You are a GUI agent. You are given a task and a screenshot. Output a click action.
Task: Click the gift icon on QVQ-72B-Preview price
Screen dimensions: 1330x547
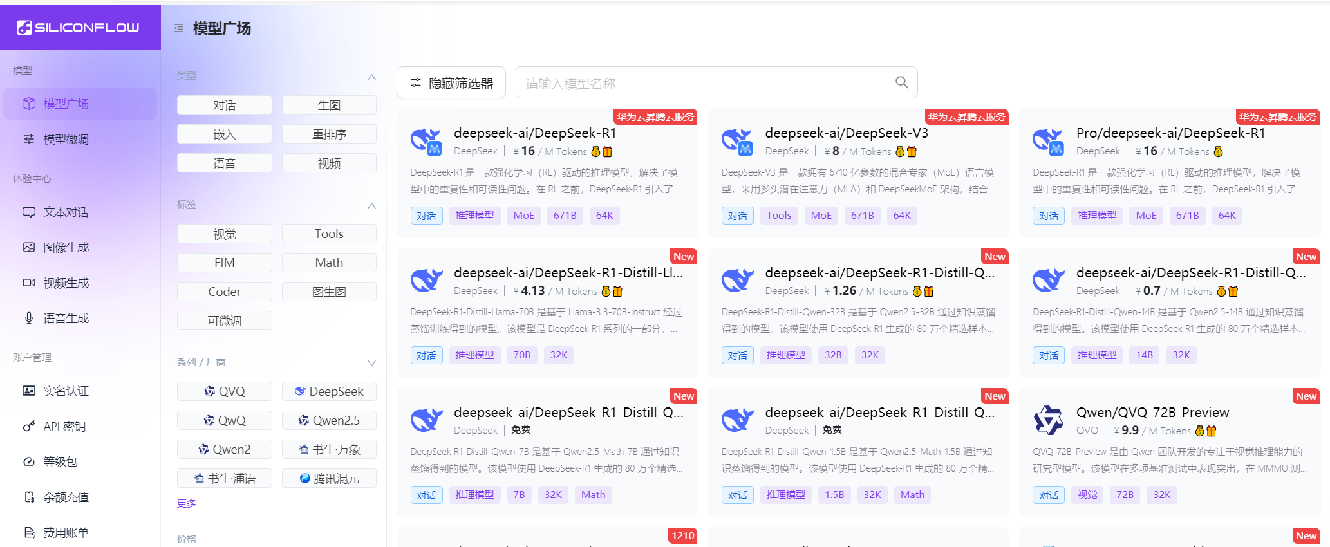click(1211, 431)
